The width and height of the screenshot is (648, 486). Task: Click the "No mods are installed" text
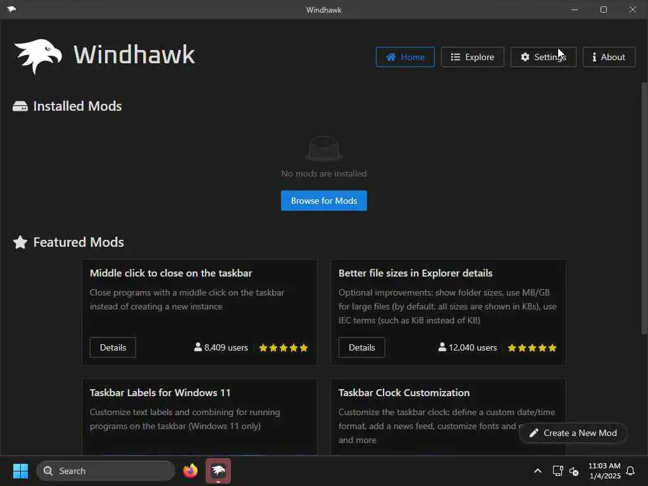pos(324,173)
